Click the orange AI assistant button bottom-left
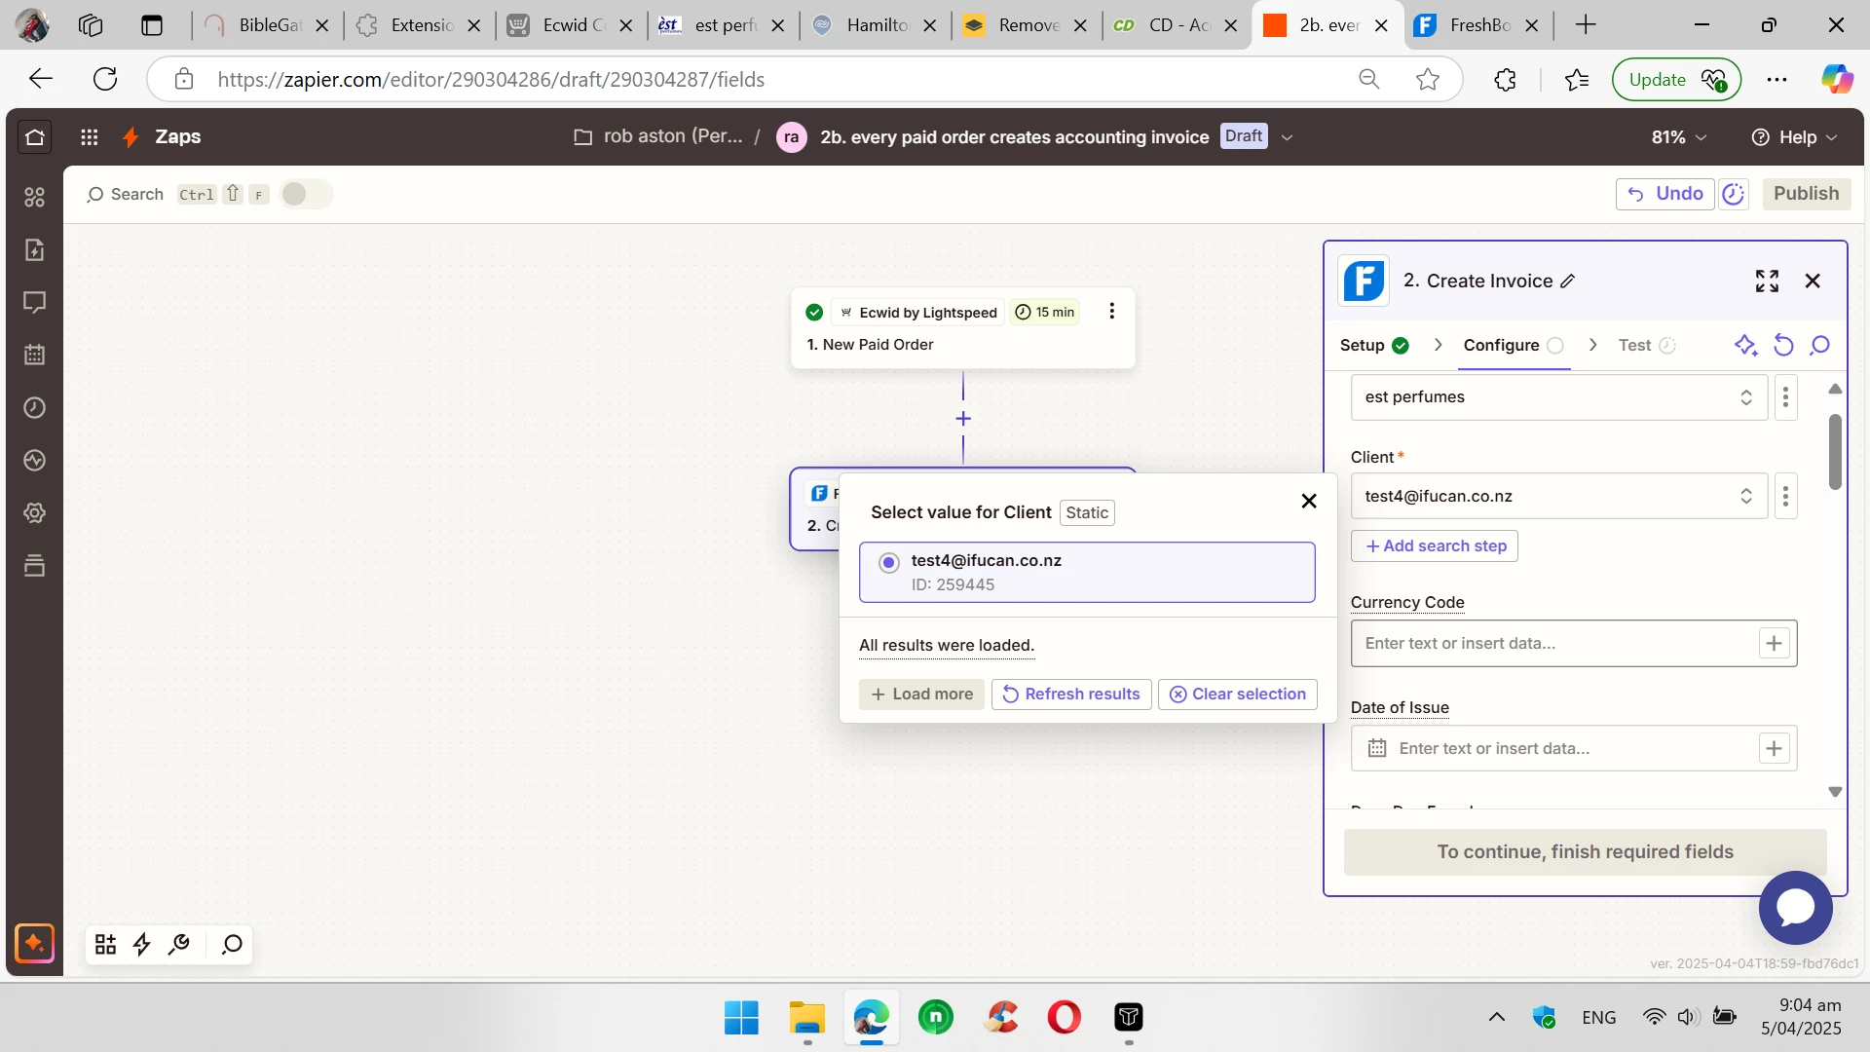Screen dimensions: 1870x1052 (35, 943)
